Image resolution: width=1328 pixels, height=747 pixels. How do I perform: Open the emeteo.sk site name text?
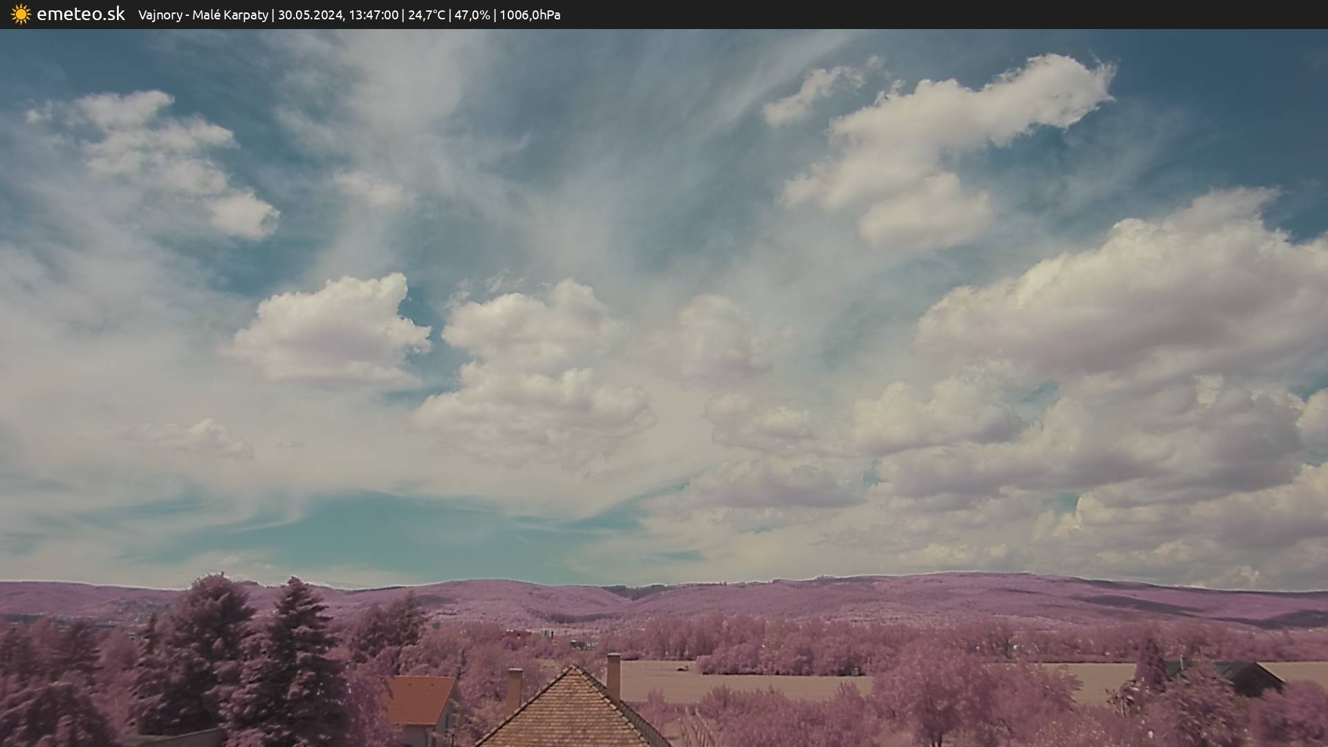pyautogui.click(x=81, y=14)
